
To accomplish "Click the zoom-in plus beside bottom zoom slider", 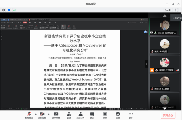I will click(137, 109).
